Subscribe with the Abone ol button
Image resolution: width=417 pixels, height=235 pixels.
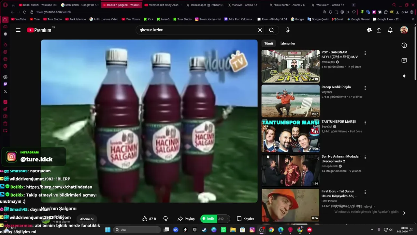[87, 219]
